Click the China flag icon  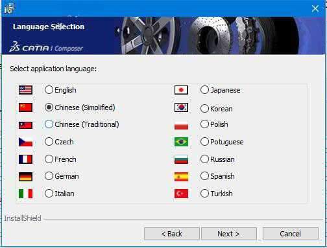[25, 107]
